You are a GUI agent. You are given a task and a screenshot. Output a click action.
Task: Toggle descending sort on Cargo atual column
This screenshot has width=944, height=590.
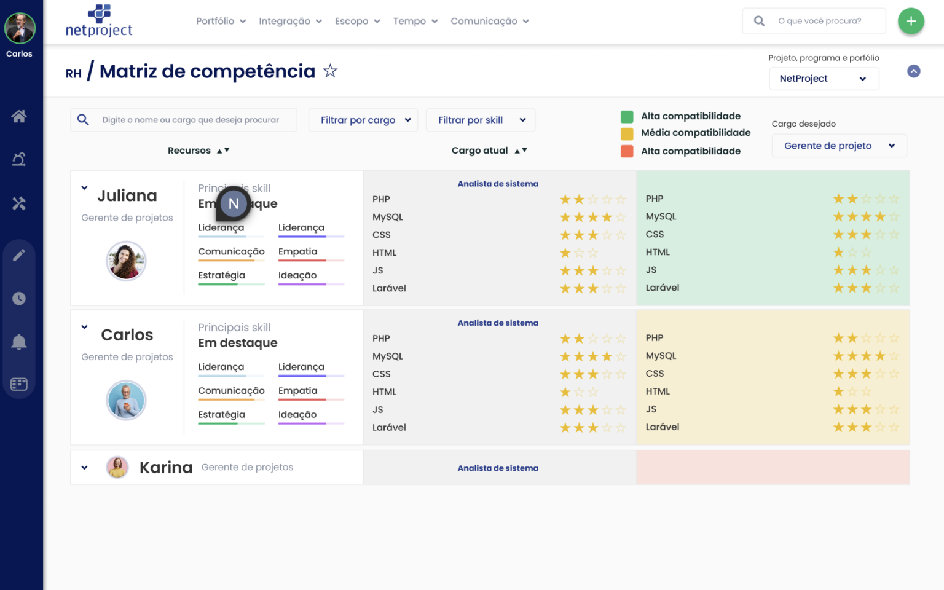pos(524,151)
